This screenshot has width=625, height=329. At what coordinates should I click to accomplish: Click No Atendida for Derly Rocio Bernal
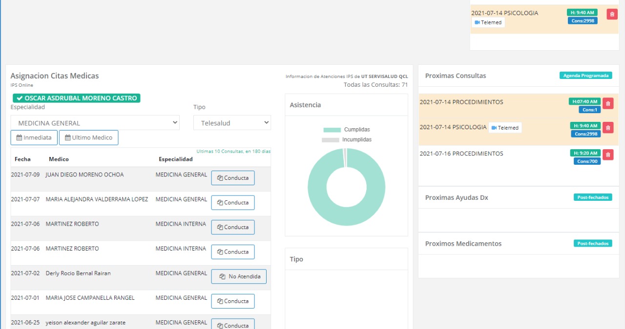click(x=239, y=276)
